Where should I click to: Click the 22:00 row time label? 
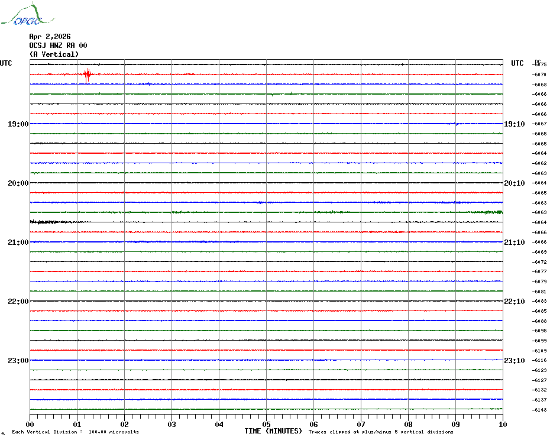click(18, 302)
